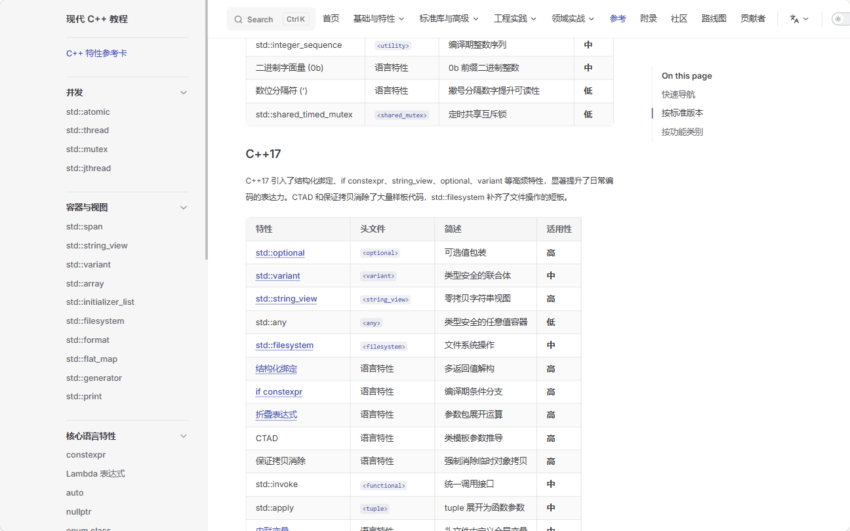Click the <shared_mutex> header code cell

pyautogui.click(x=402, y=115)
